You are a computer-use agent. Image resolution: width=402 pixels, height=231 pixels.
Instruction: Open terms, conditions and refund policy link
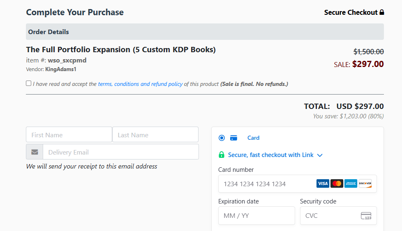140,84
